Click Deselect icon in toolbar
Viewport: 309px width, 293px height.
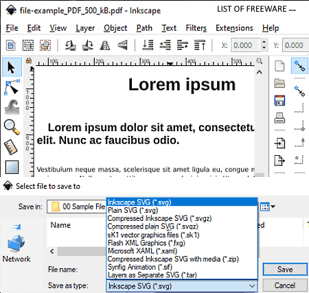[45, 45]
